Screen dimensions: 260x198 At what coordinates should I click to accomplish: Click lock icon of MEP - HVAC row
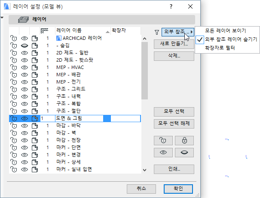[x=14, y=67]
